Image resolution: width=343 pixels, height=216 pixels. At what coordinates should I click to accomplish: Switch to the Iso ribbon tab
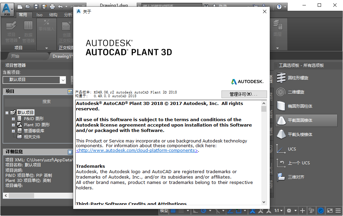[x=39, y=15]
